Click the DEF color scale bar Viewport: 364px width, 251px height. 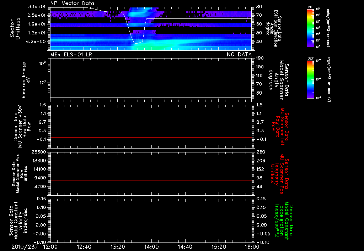click(310, 79)
